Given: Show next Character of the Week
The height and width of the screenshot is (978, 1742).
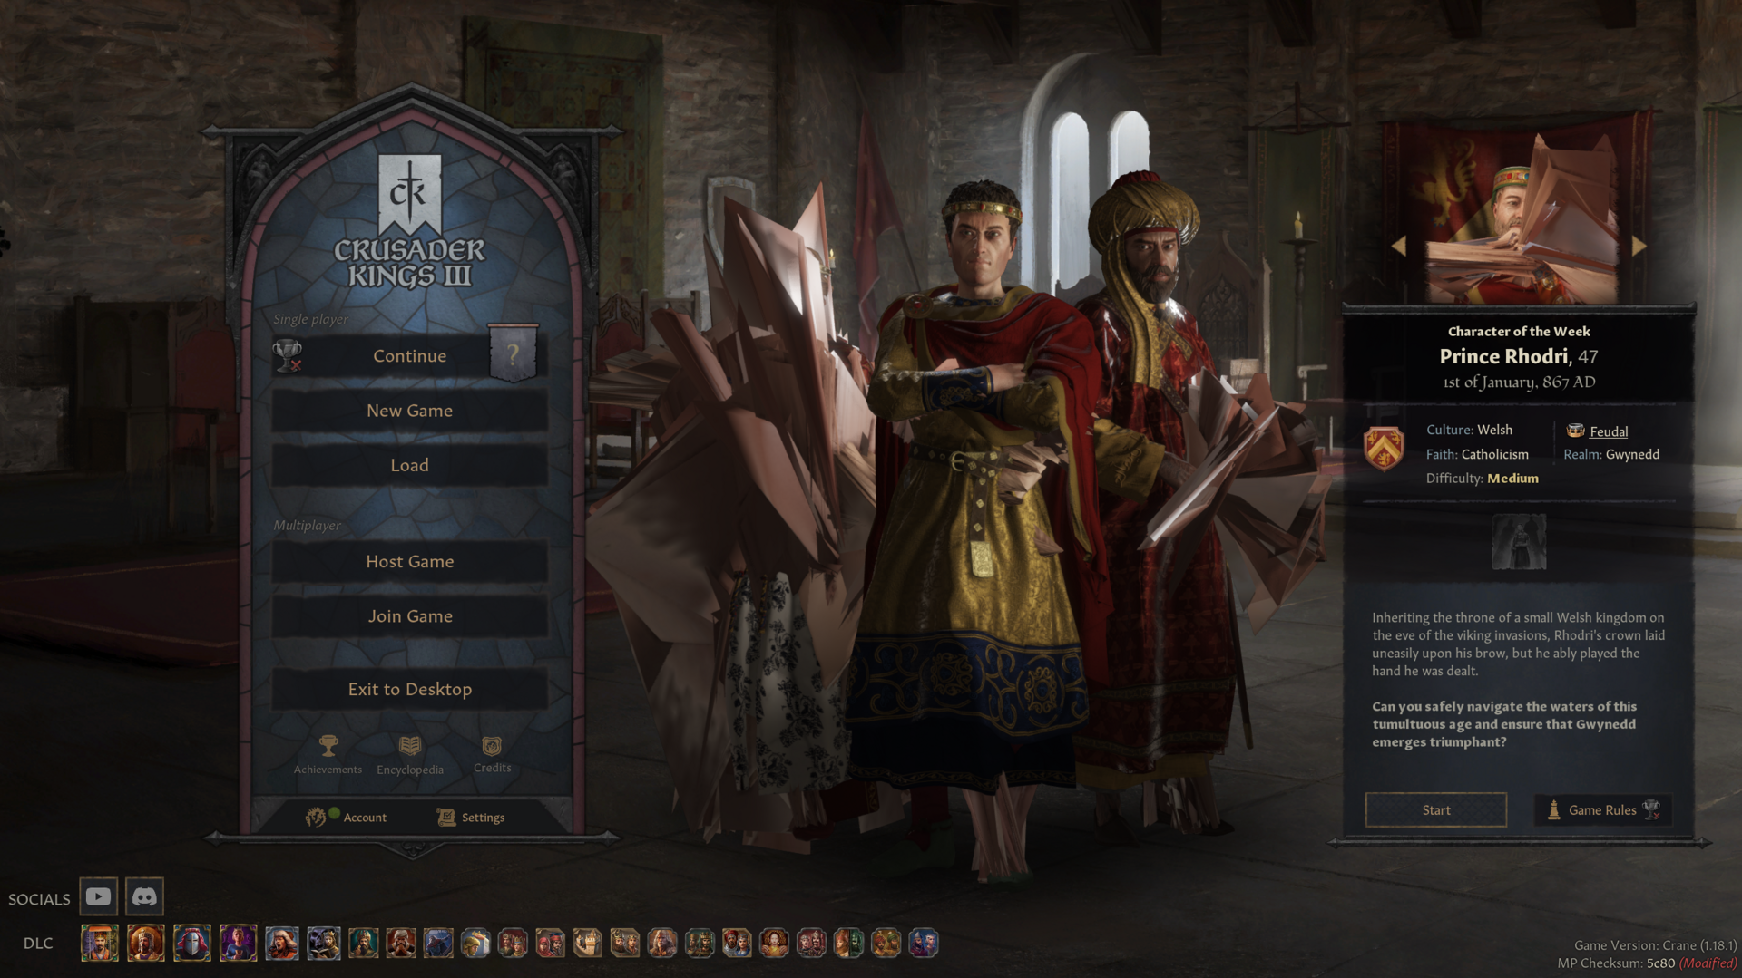Looking at the screenshot, I should tap(1639, 246).
